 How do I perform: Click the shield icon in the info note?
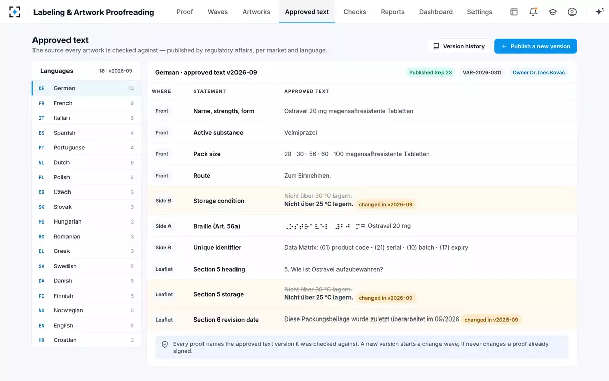click(x=165, y=344)
